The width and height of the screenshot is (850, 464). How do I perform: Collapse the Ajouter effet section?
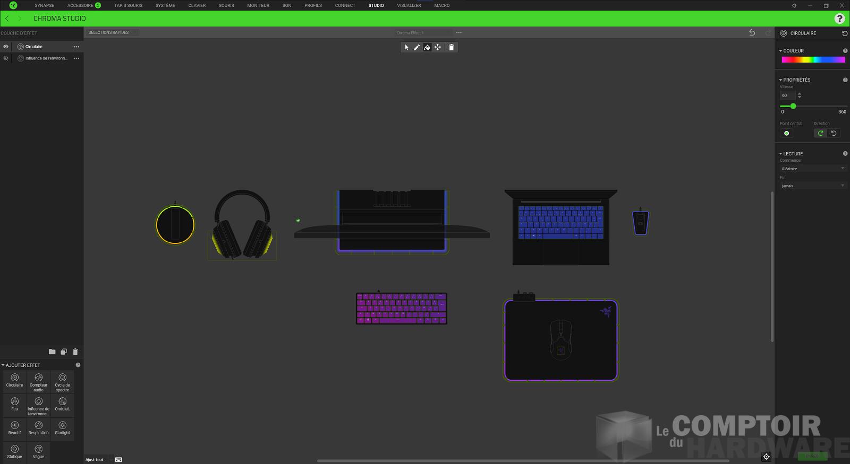[x=3, y=365]
